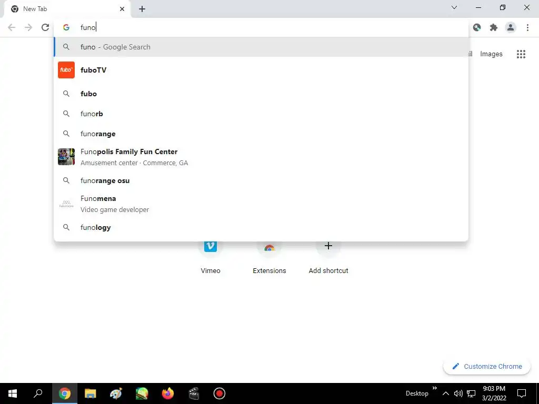Click the browser back arrow

12,27
